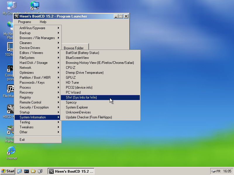Expand the Remote Control submenu
This screenshot has width=234, height=175.
(x=38, y=102)
